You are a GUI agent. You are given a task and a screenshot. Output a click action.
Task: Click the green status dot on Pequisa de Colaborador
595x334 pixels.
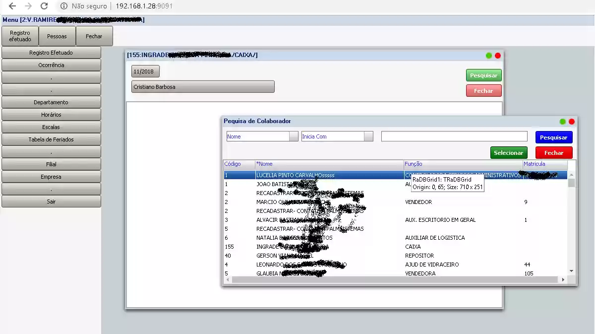pos(562,121)
